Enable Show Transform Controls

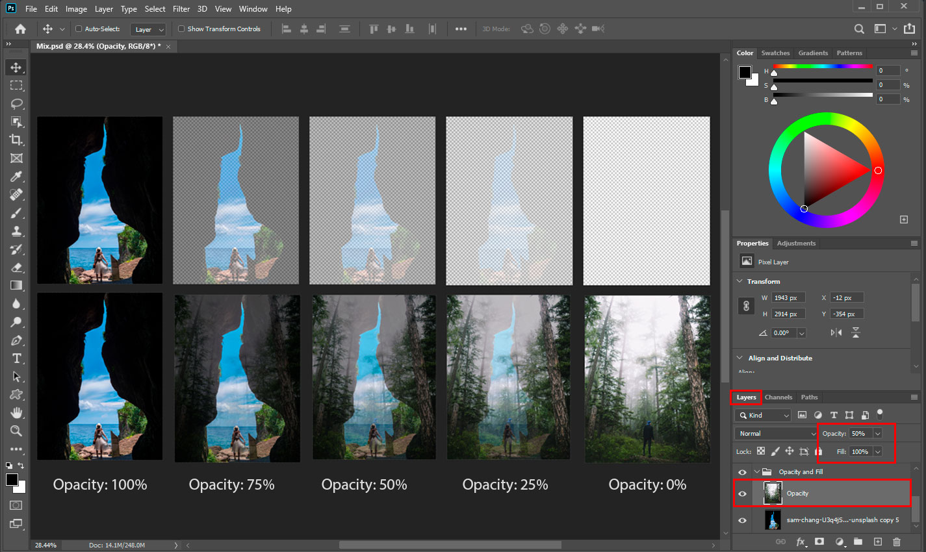tap(182, 29)
